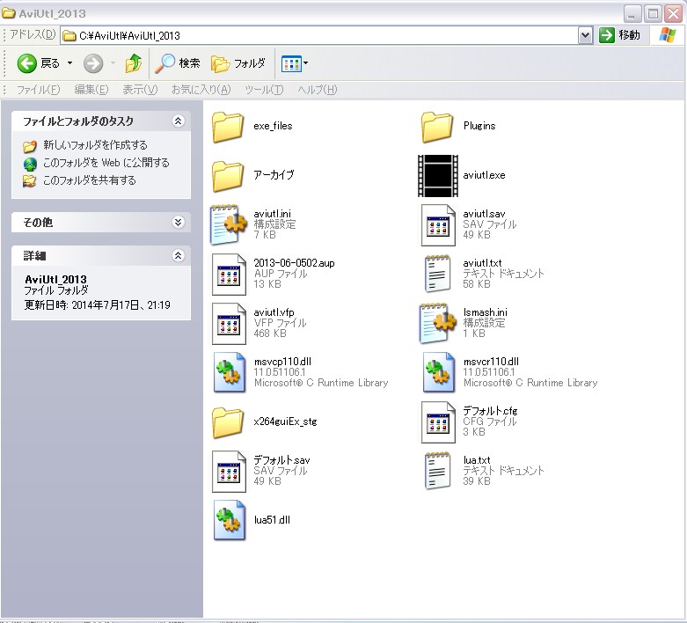The height and width of the screenshot is (623, 687).
Task: Click the aviutl.ini file name
Action: (272, 214)
